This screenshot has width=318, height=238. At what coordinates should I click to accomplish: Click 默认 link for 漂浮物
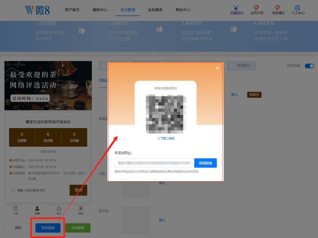click(x=162, y=220)
